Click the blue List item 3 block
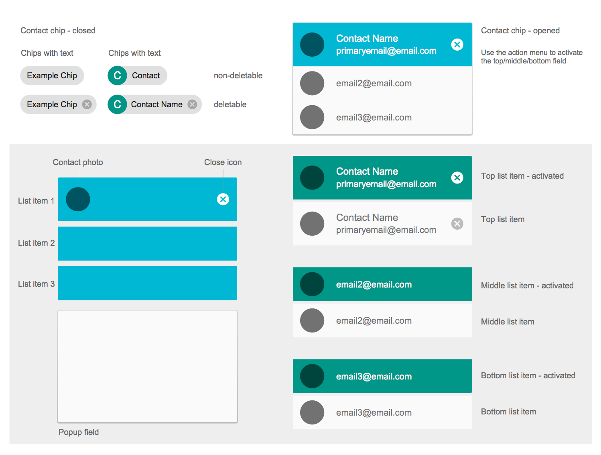 point(148,283)
